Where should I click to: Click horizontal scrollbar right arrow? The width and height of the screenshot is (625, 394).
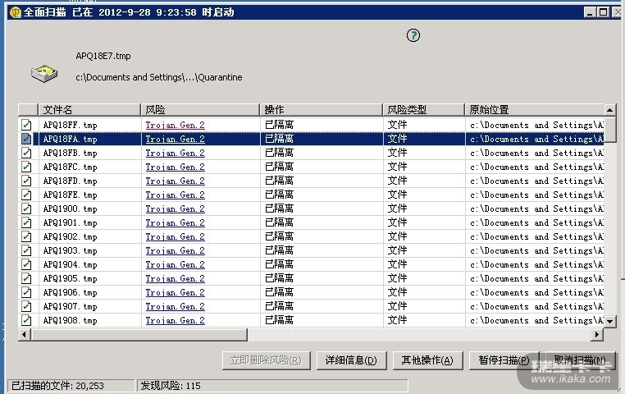click(x=597, y=335)
